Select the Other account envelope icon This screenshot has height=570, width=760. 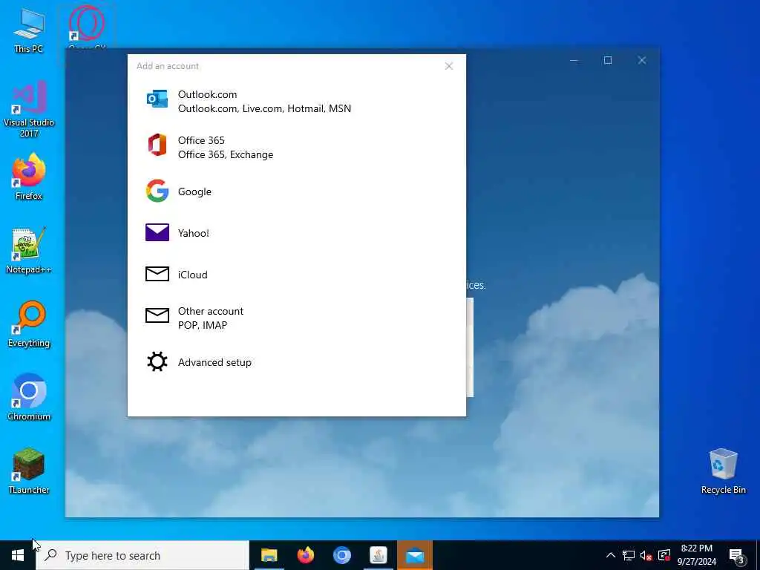coord(157,315)
